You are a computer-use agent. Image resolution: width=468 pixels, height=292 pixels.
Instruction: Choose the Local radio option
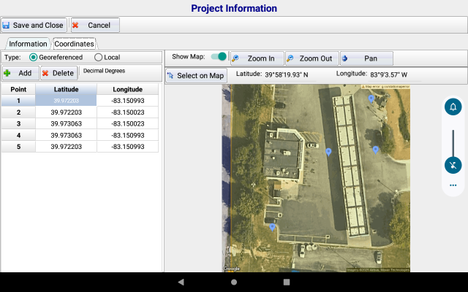(99, 57)
